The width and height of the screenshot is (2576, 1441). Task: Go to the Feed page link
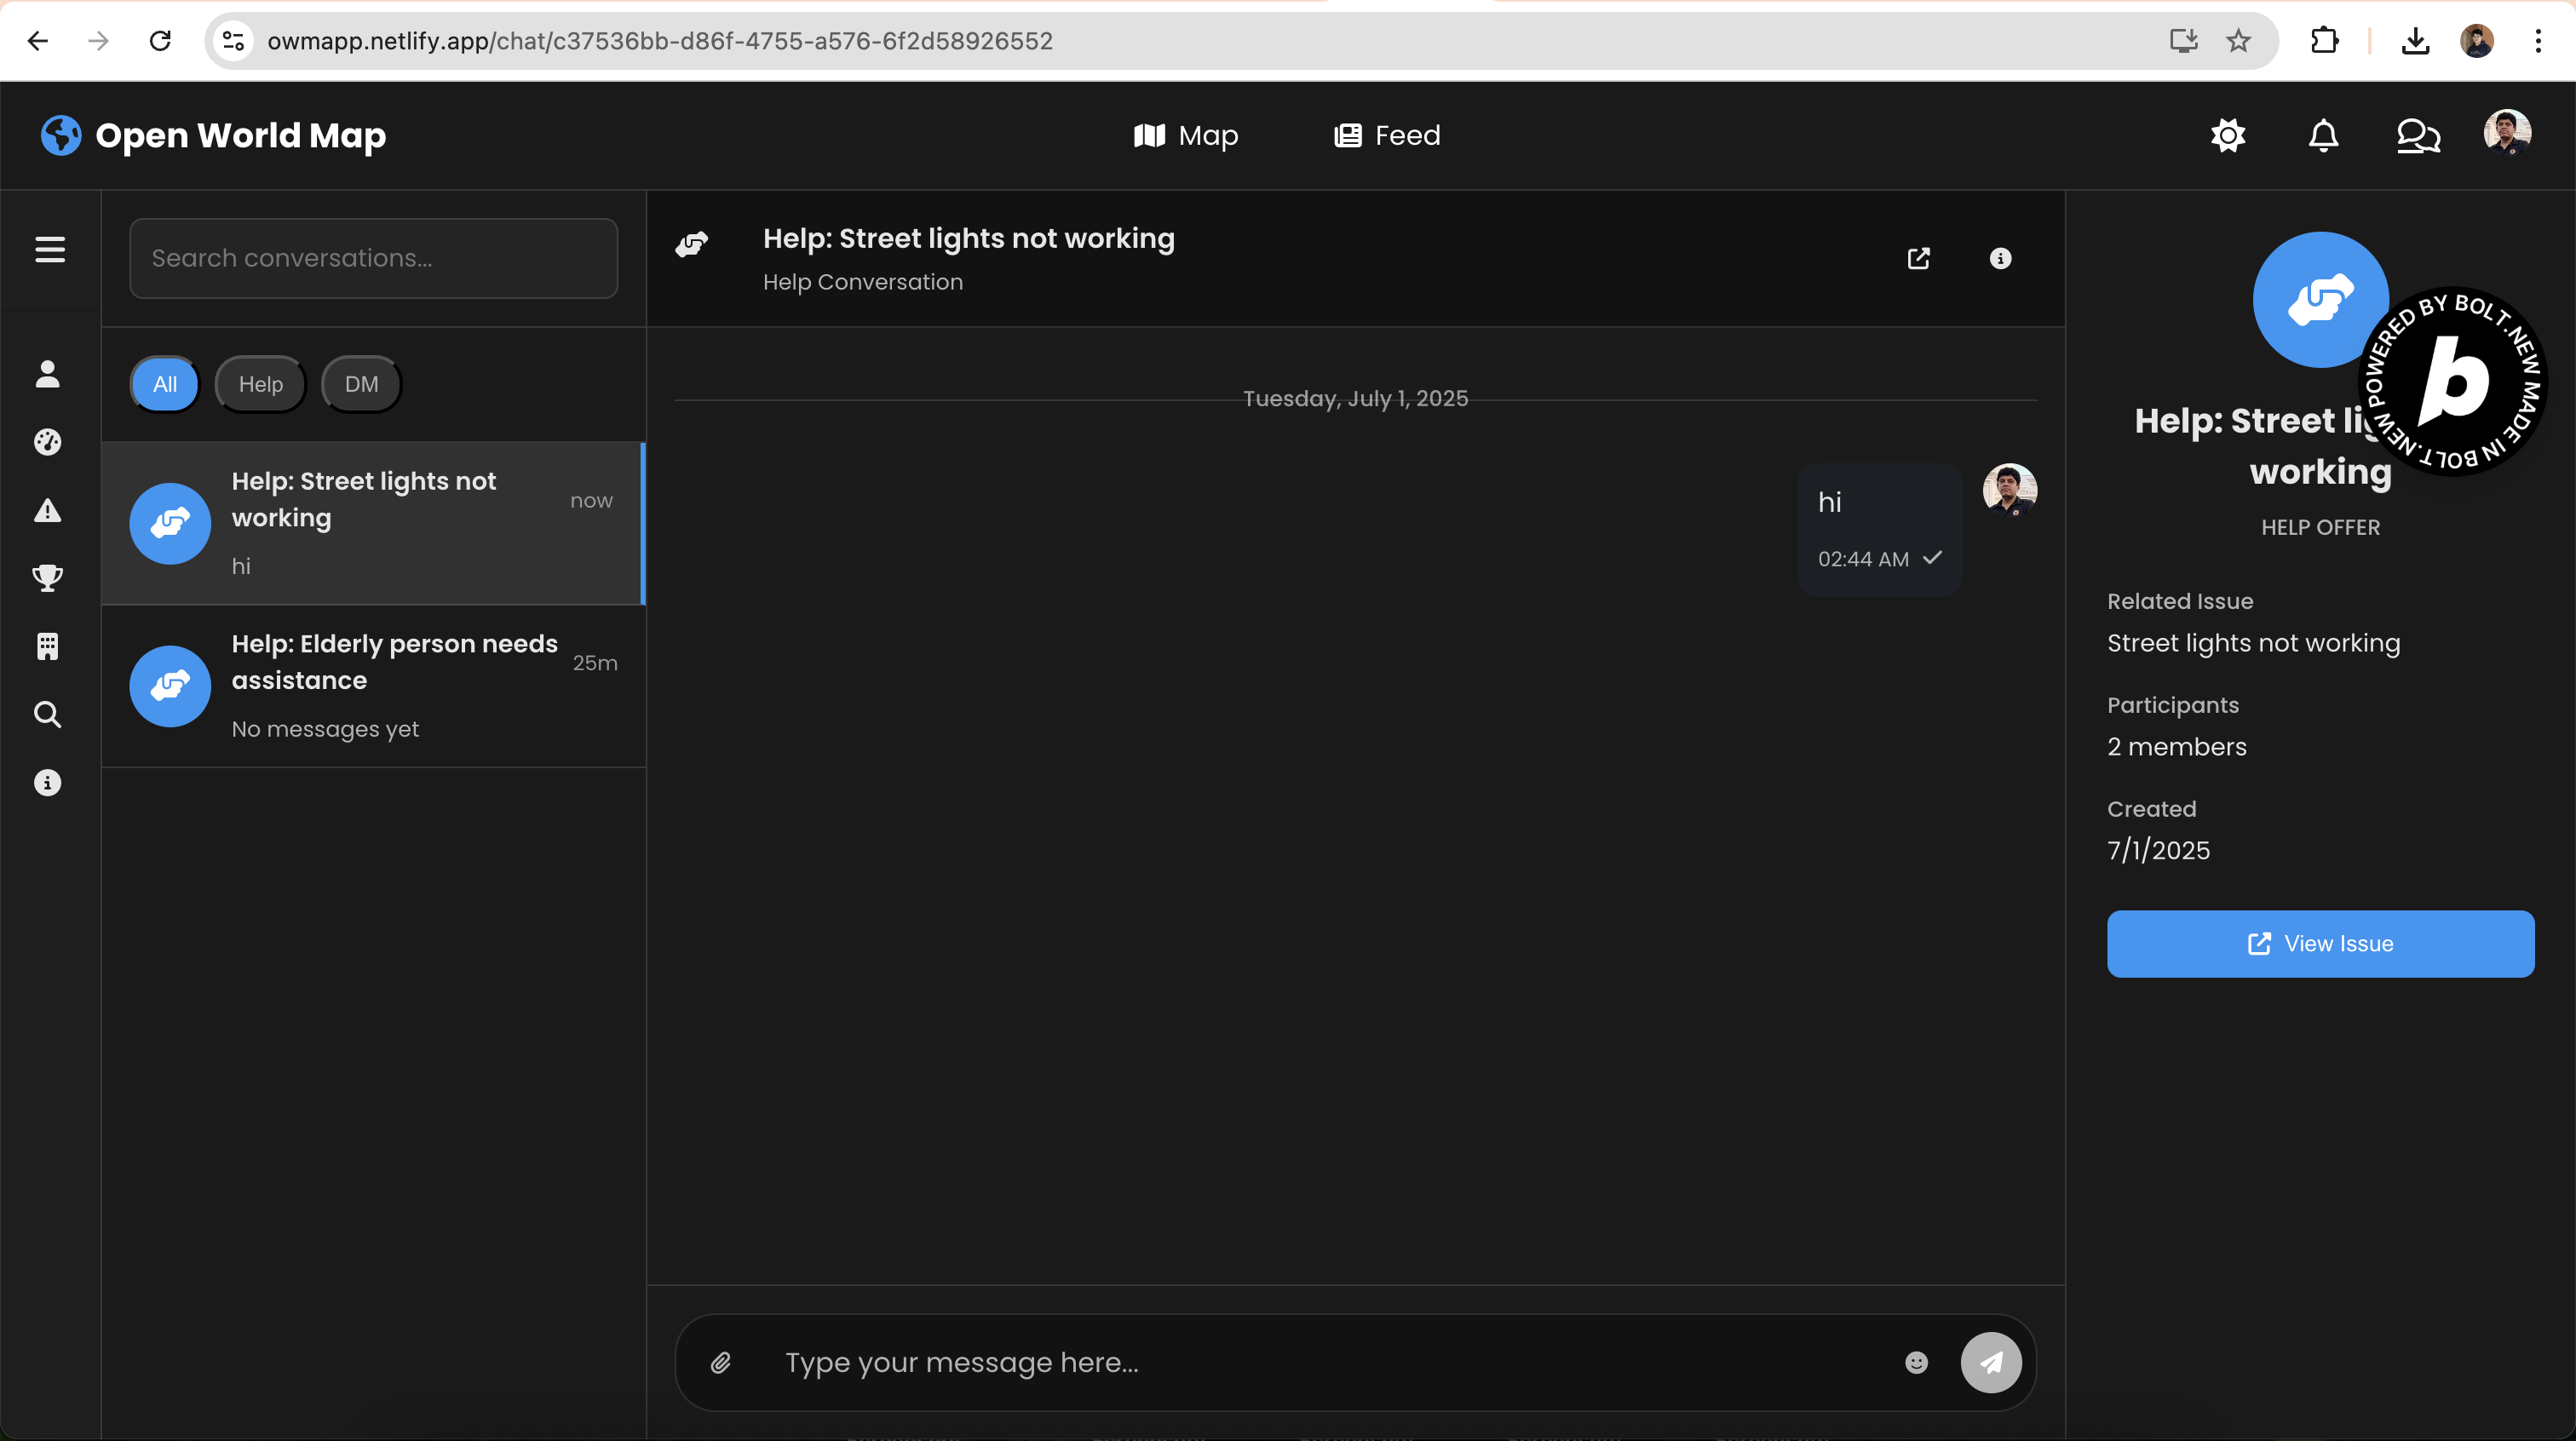(x=1388, y=135)
